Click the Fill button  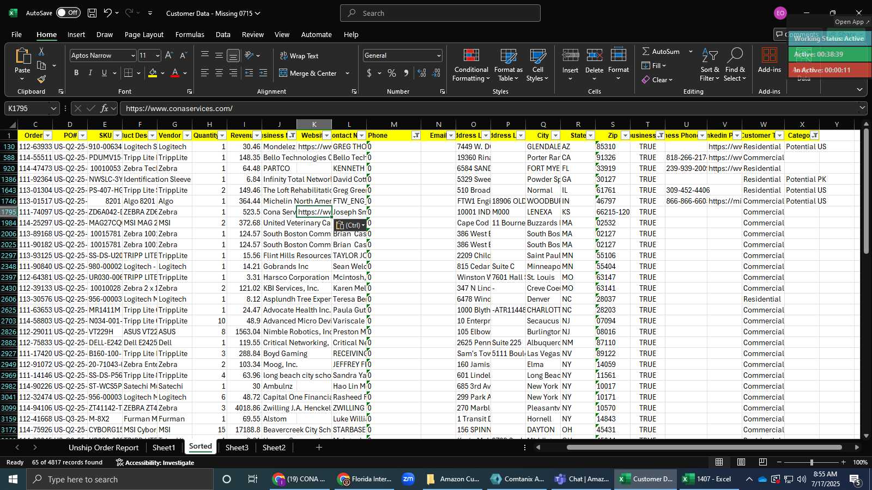coord(654,65)
